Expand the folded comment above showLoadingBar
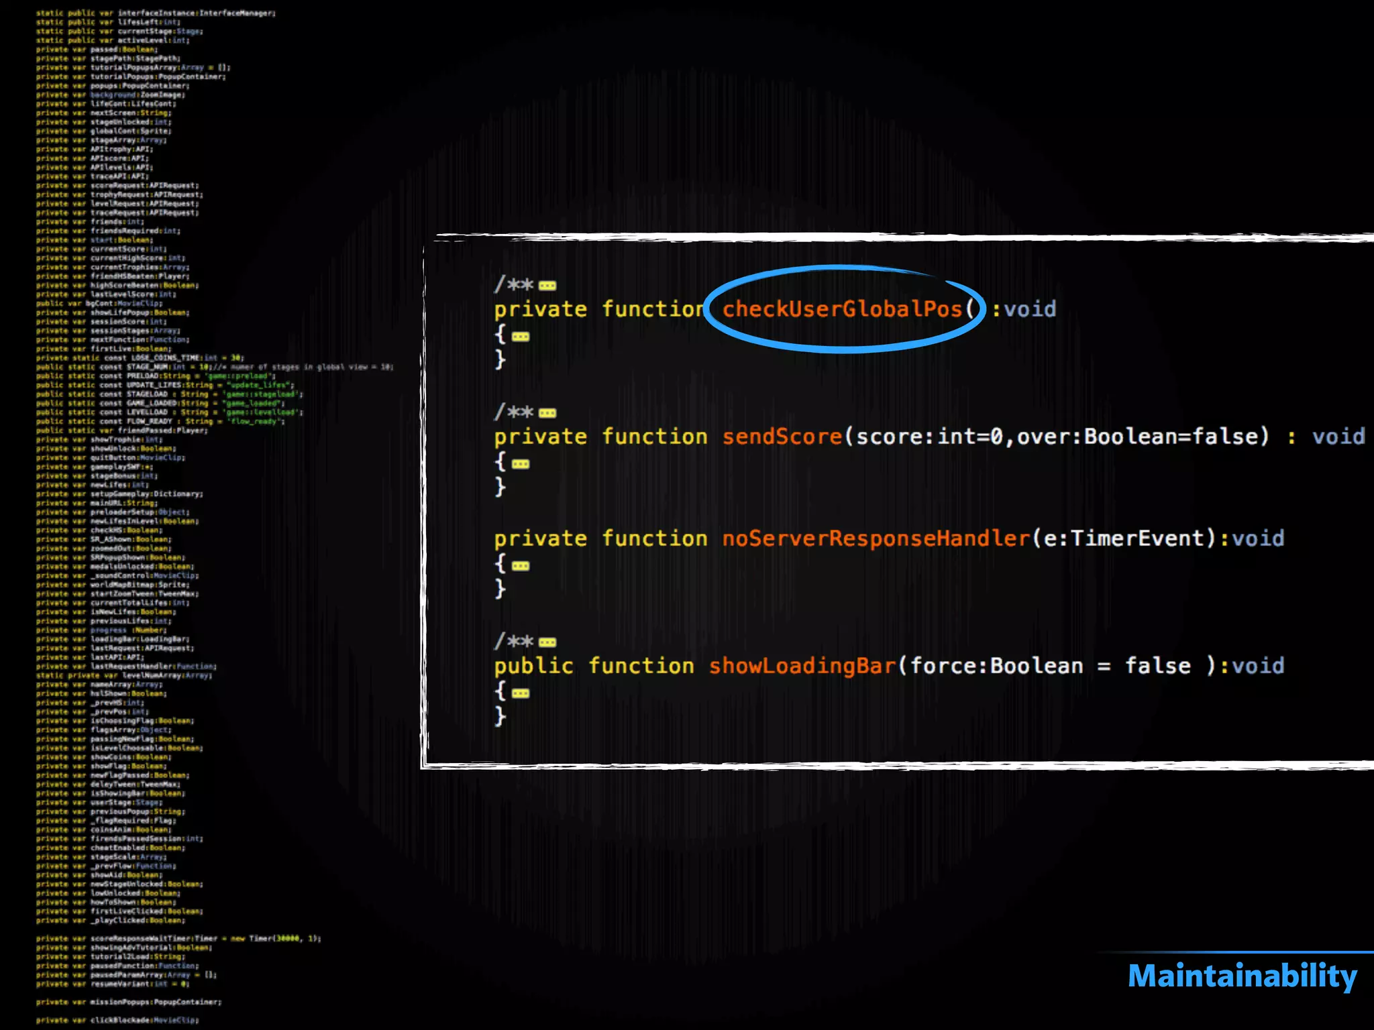1374x1030 pixels. pos(547,642)
